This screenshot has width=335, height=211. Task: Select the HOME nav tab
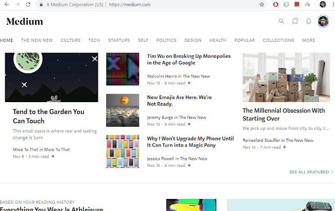tap(6, 40)
